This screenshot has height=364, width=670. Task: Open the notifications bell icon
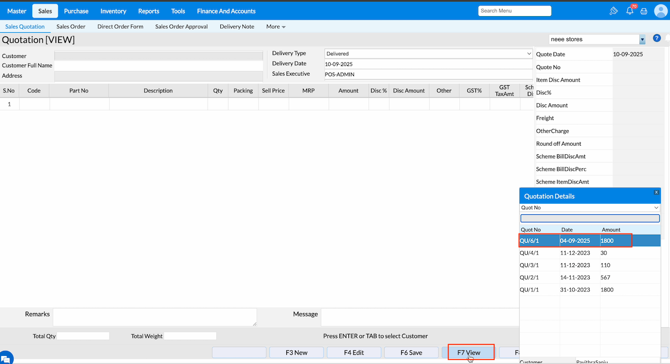(630, 11)
